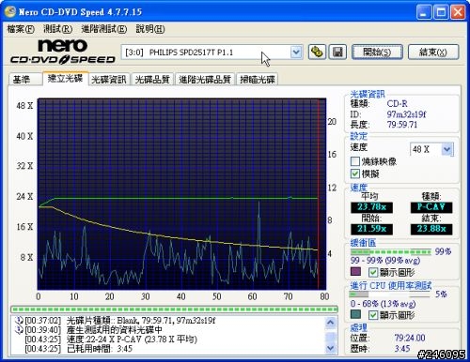Switch to the 掃瞄光碟 tab
The height and width of the screenshot is (362, 470).
click(x=258, y=80)
